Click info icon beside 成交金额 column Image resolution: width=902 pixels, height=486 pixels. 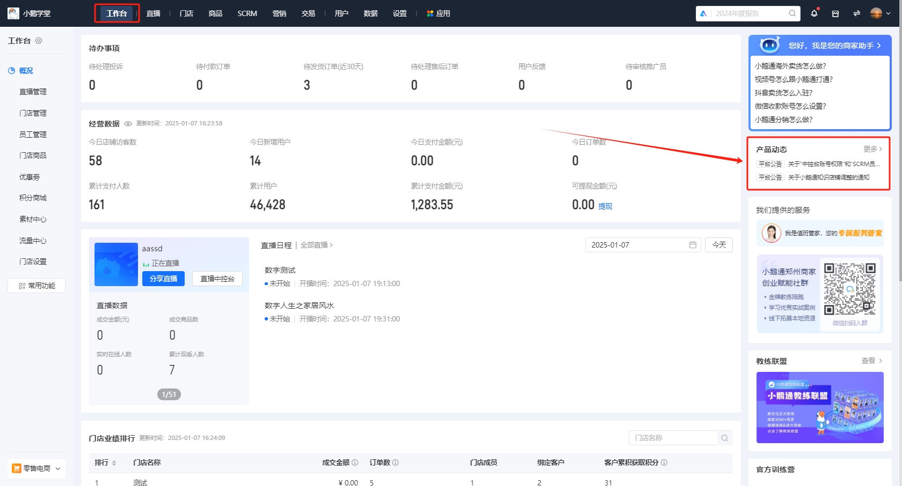click(355, 462)
